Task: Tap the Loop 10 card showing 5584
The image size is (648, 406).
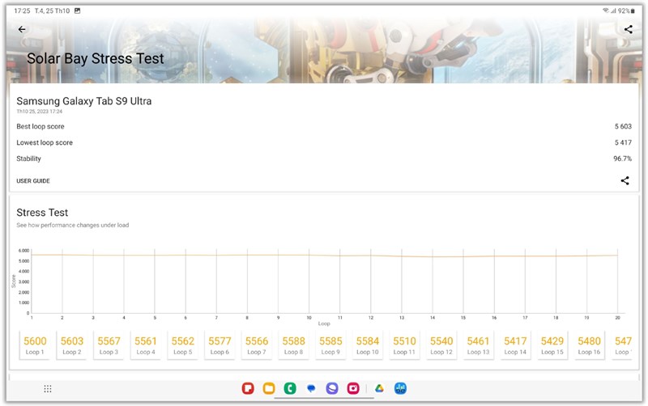Action: (368, 345)
